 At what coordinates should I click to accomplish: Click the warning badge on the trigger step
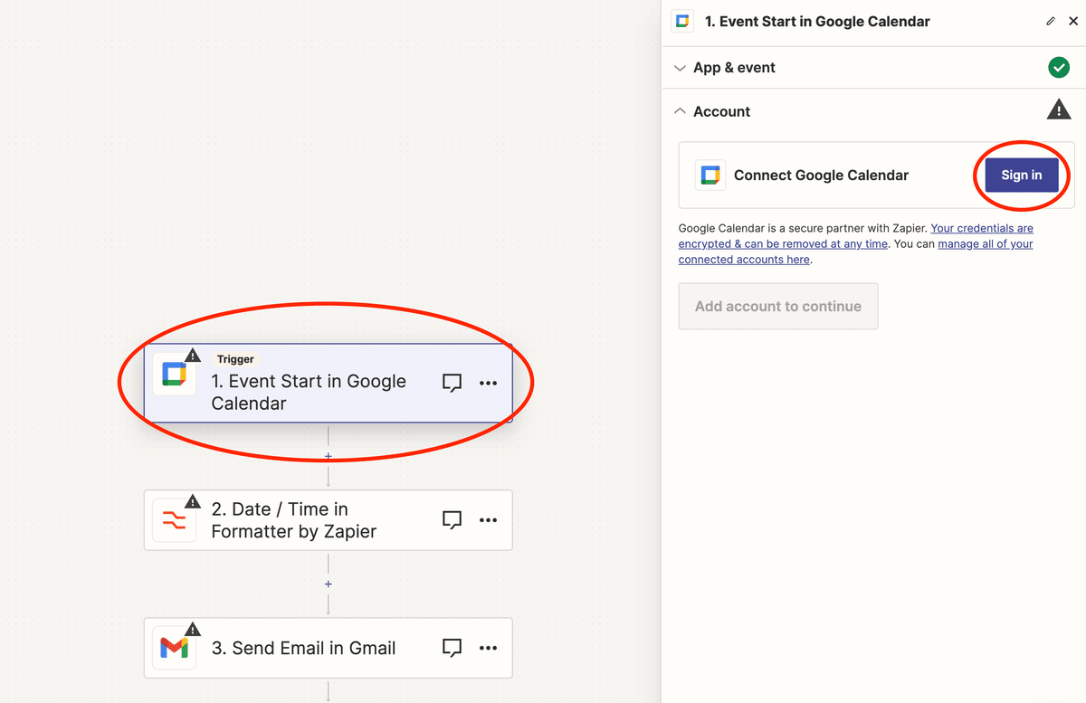point(193,356)
